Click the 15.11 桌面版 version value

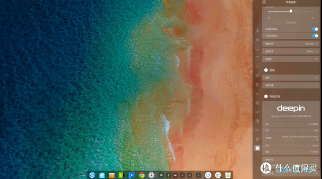313,124
